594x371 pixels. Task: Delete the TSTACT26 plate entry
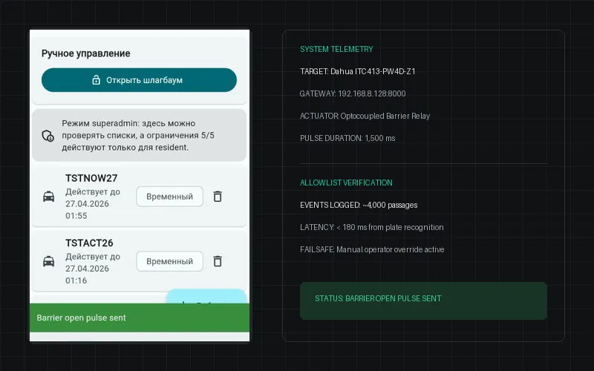click(218, 261)
